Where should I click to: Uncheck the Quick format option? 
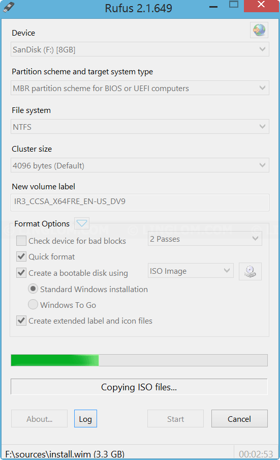click(x=21, y=256)
